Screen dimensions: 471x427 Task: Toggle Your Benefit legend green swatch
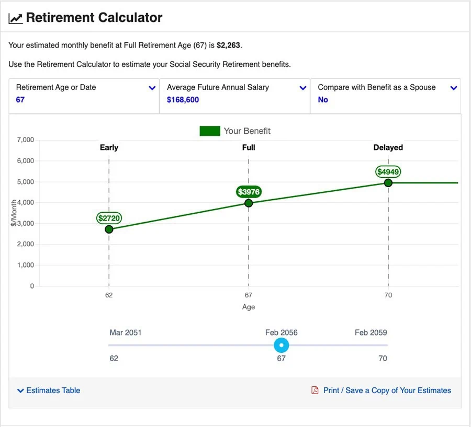point(209,131)
